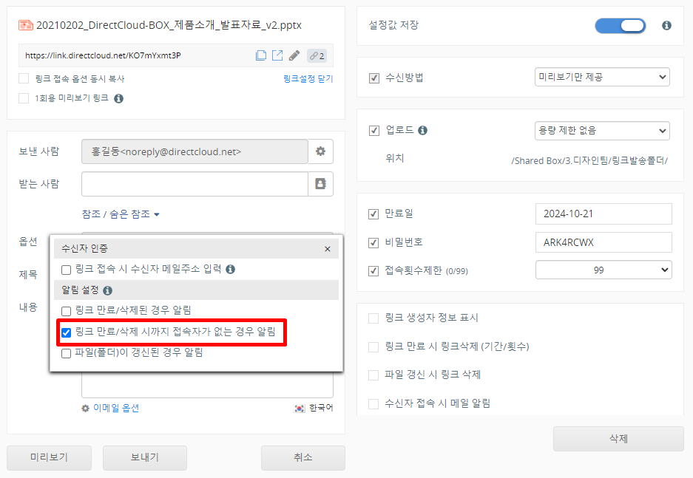Copy the share link URL icon
This screenshot has width=693, height=478.
tap(261, 55)
